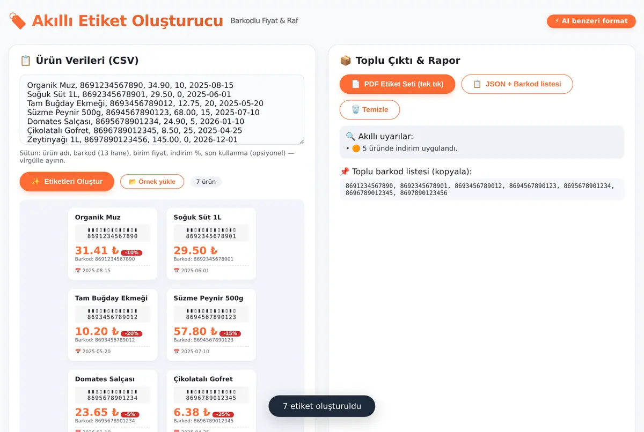Select the Çikolatalı Gofret label title
This screenshot has height=432, width=644.
pos(203,379)
